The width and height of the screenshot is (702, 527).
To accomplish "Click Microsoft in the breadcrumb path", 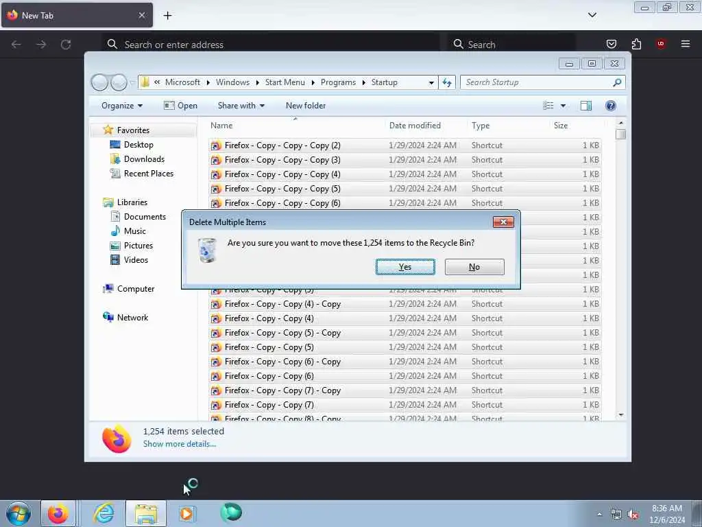I will 182,82.
